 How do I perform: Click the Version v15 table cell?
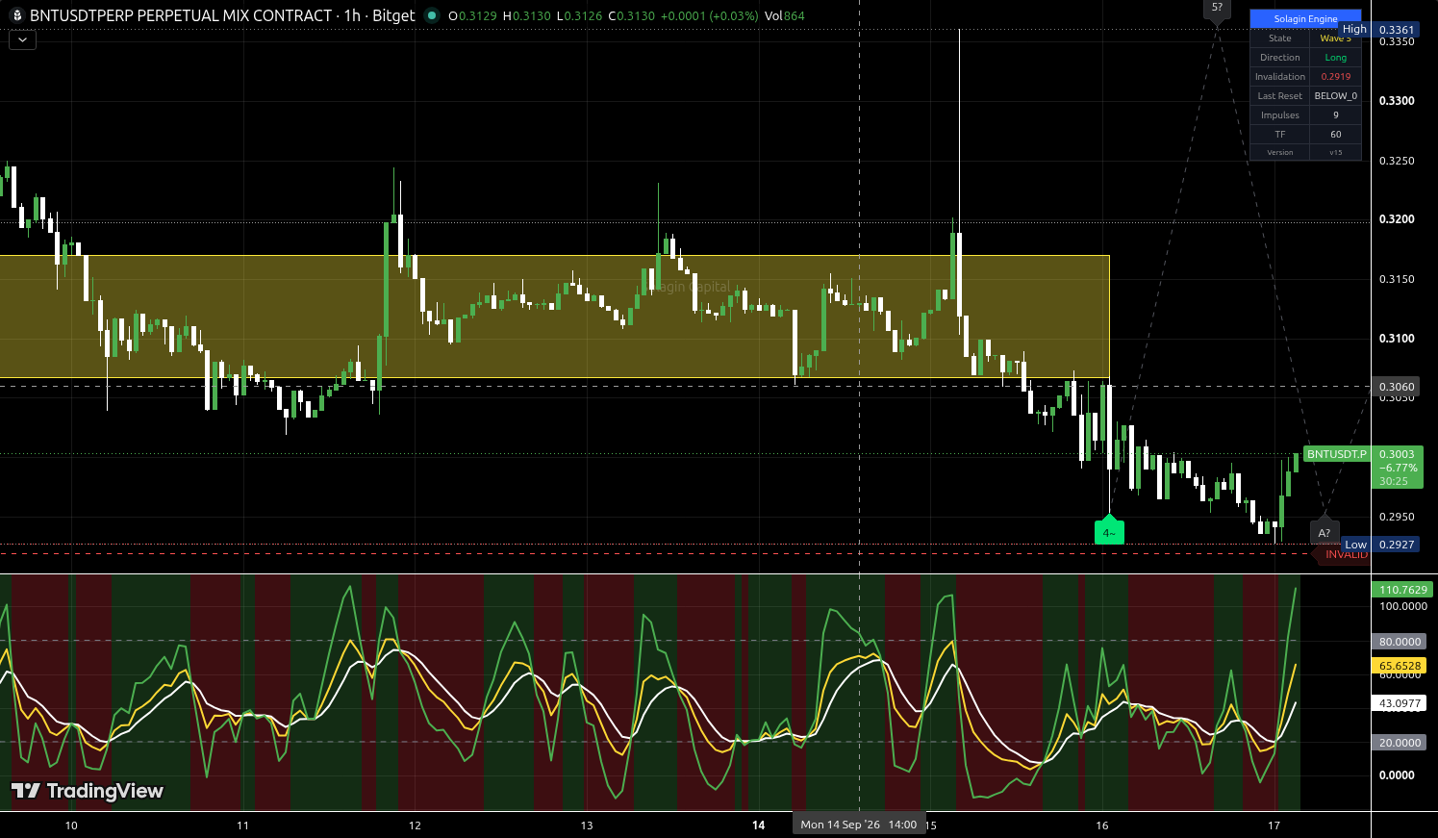click(1335, 152)
